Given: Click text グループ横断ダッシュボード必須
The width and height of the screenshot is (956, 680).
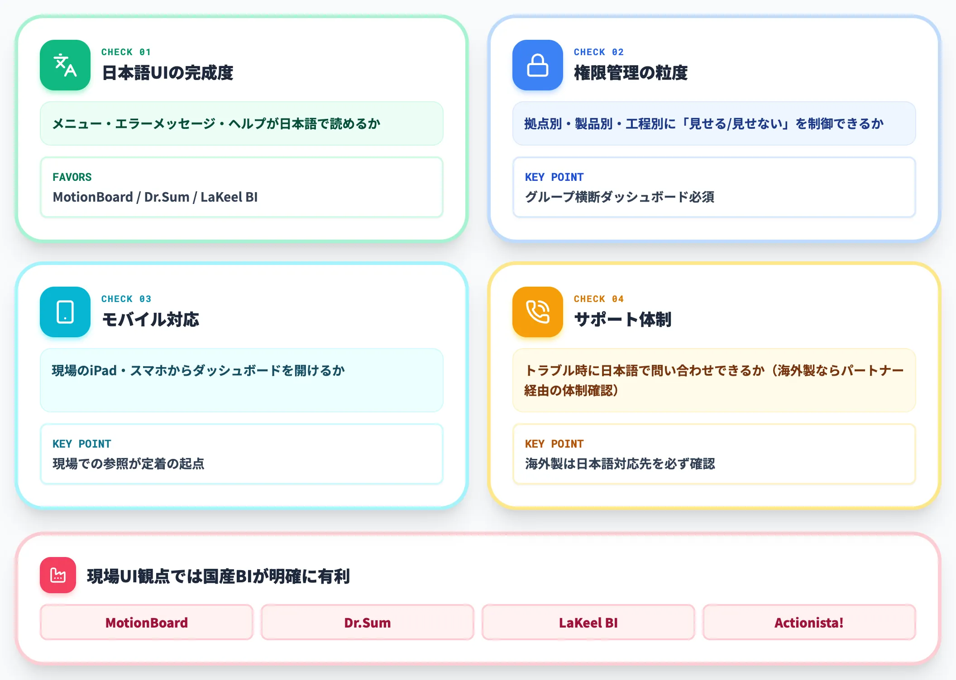Looking at the screenshot, I should pos(620,197).
